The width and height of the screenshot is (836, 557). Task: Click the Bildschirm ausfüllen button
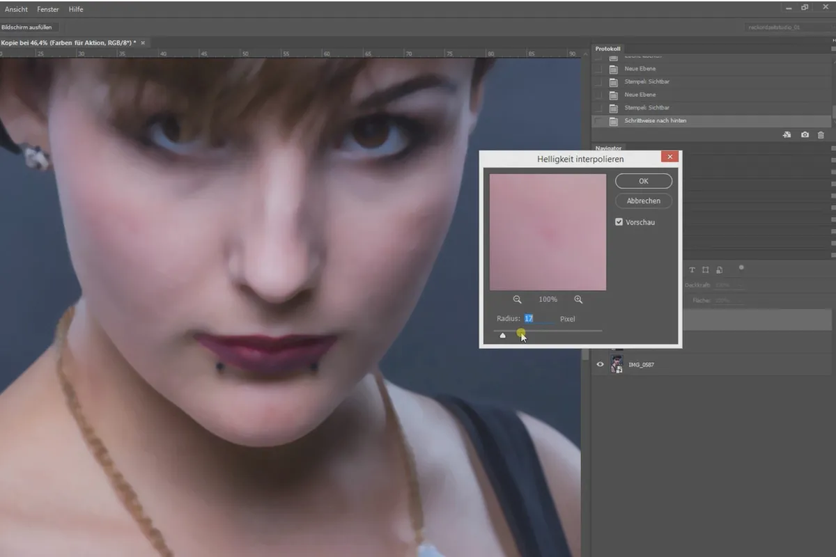(29, 27)
